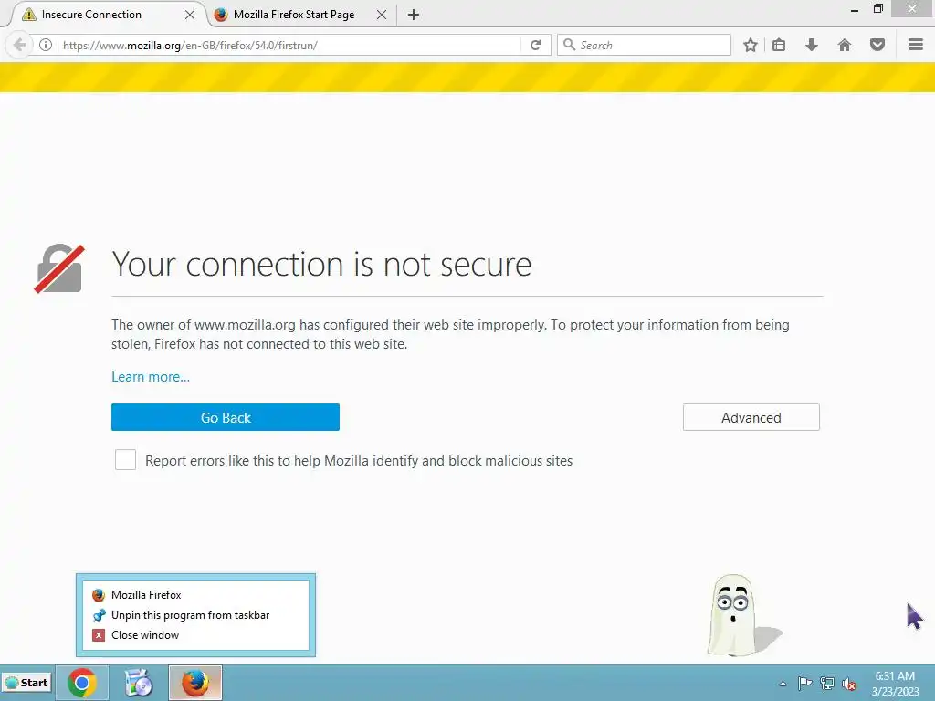Show hidden tray icons arrow
Screen dimensions: 935x701
(783, 684)
